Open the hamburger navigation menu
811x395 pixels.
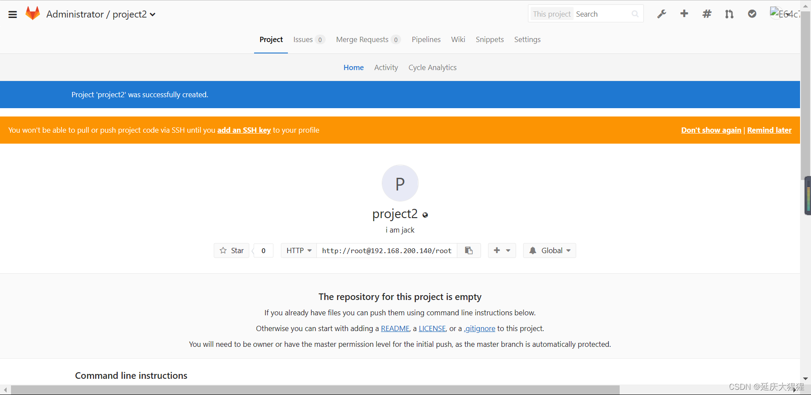(x=13, y=14)
